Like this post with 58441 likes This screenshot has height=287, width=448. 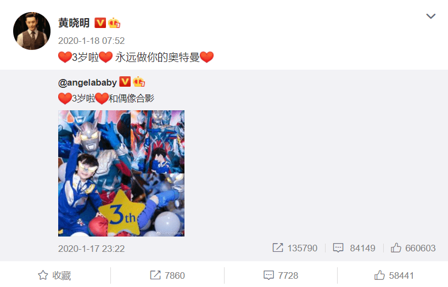click(x=394, y=275)
